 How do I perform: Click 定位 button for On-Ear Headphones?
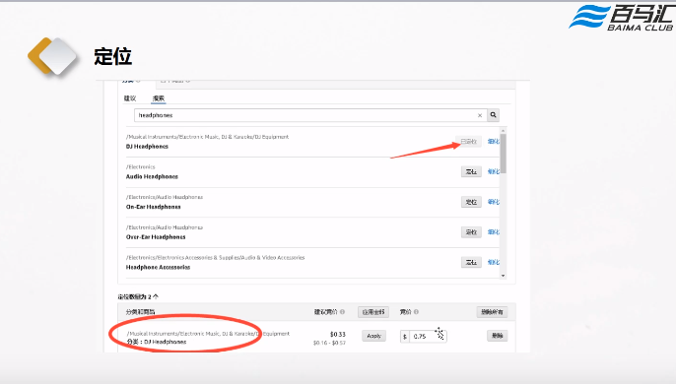471,202
